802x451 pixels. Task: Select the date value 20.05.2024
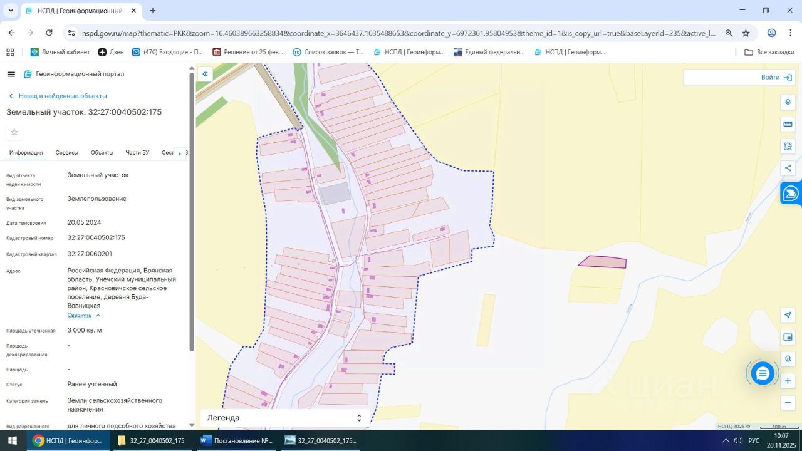[x=84, y=222]
